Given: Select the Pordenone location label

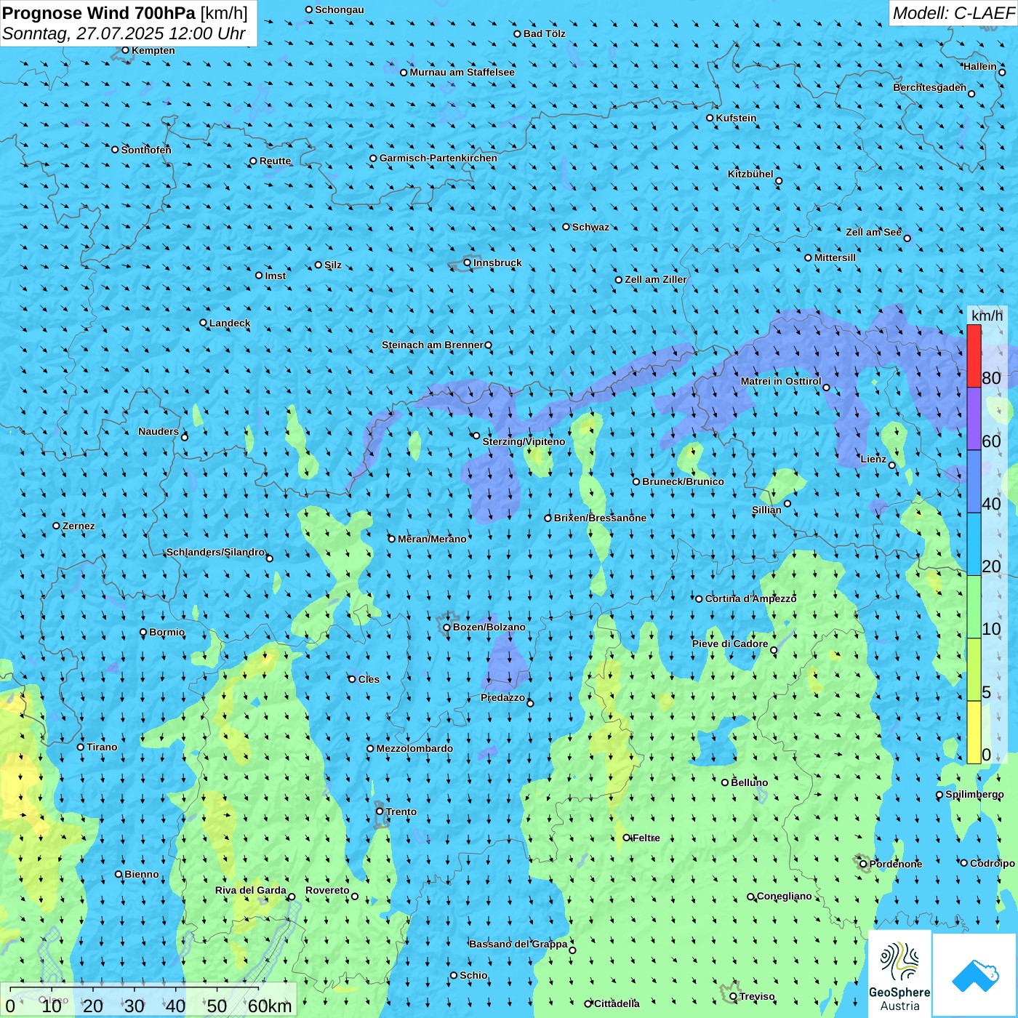Looking at the screenshot, I should [x=896, y=864].
